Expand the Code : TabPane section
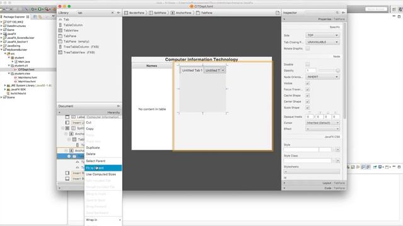 coord(314,188)
